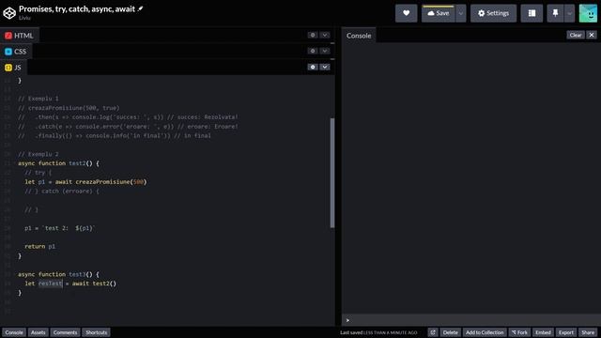Click the console command input line

pyautogui.click(x=471, y=320)
